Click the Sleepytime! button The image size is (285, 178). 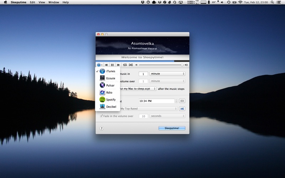coord(172,128)
